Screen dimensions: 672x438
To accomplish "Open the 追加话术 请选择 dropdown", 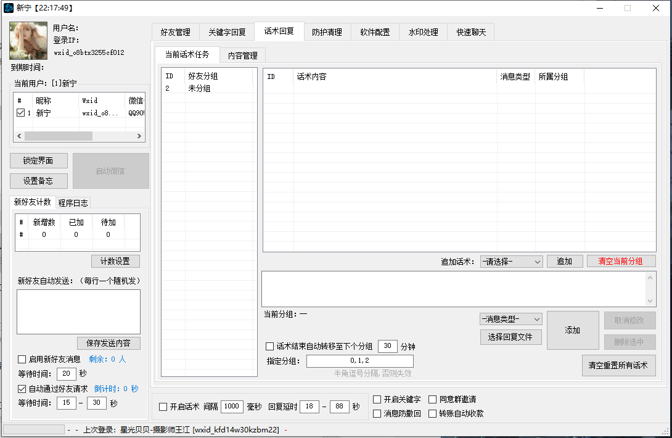I will [x=511, y=262].
